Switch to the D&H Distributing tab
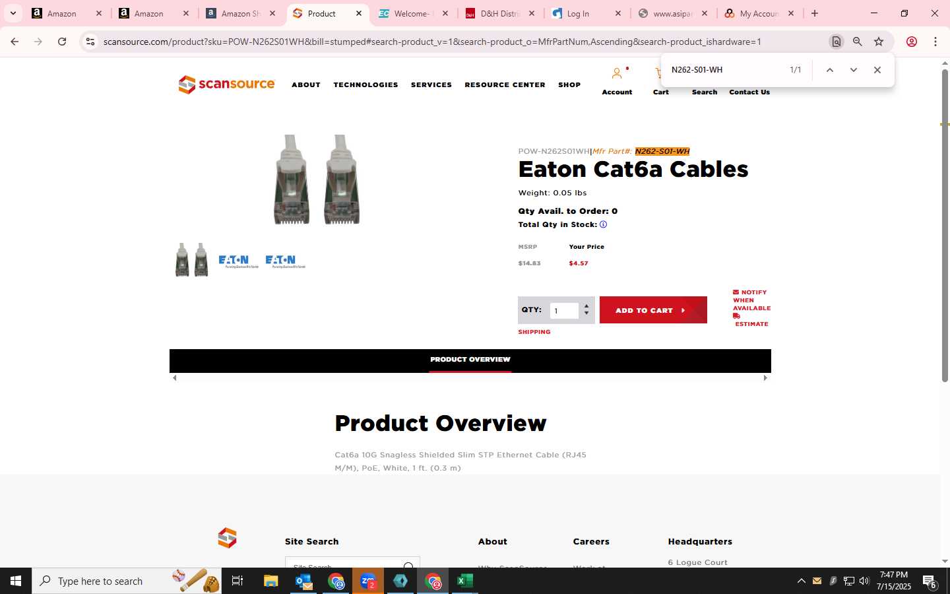 pos(500,13)
